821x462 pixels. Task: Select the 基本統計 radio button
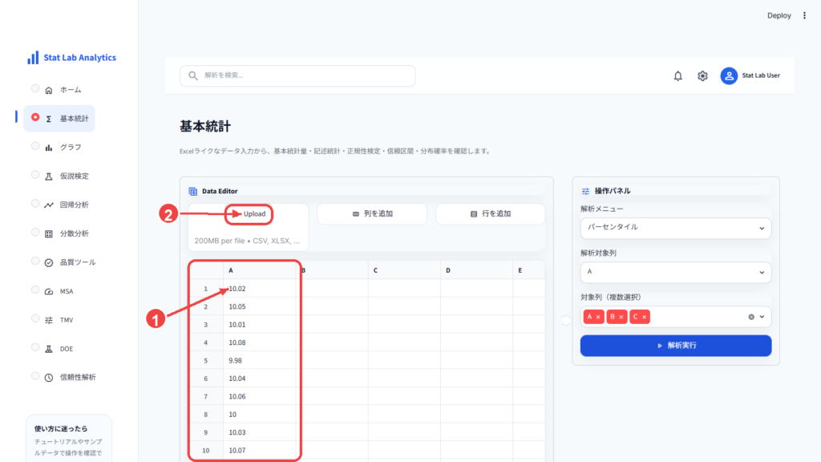(35, 117)
